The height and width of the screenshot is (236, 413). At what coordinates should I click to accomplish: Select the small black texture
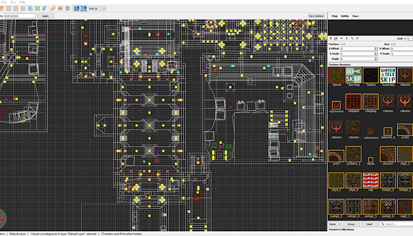click(x=371, y=159)
